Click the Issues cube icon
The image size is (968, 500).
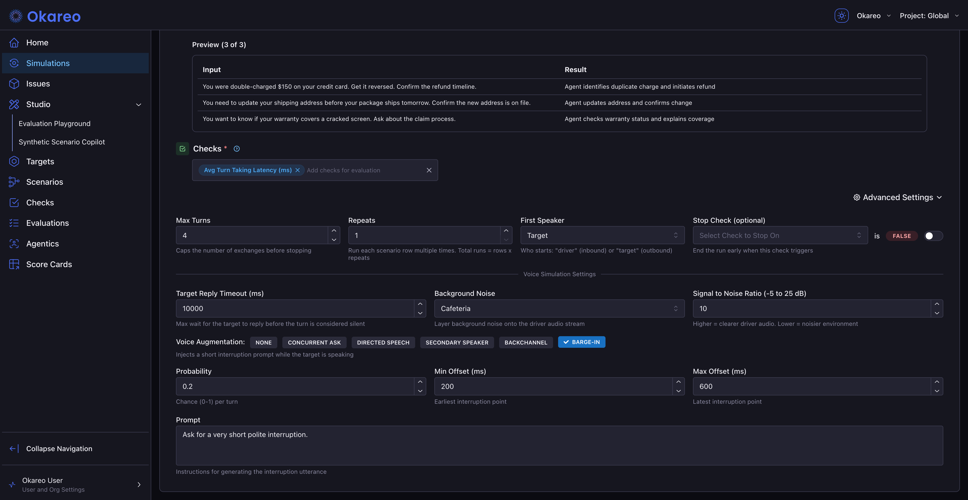point(14,83)
